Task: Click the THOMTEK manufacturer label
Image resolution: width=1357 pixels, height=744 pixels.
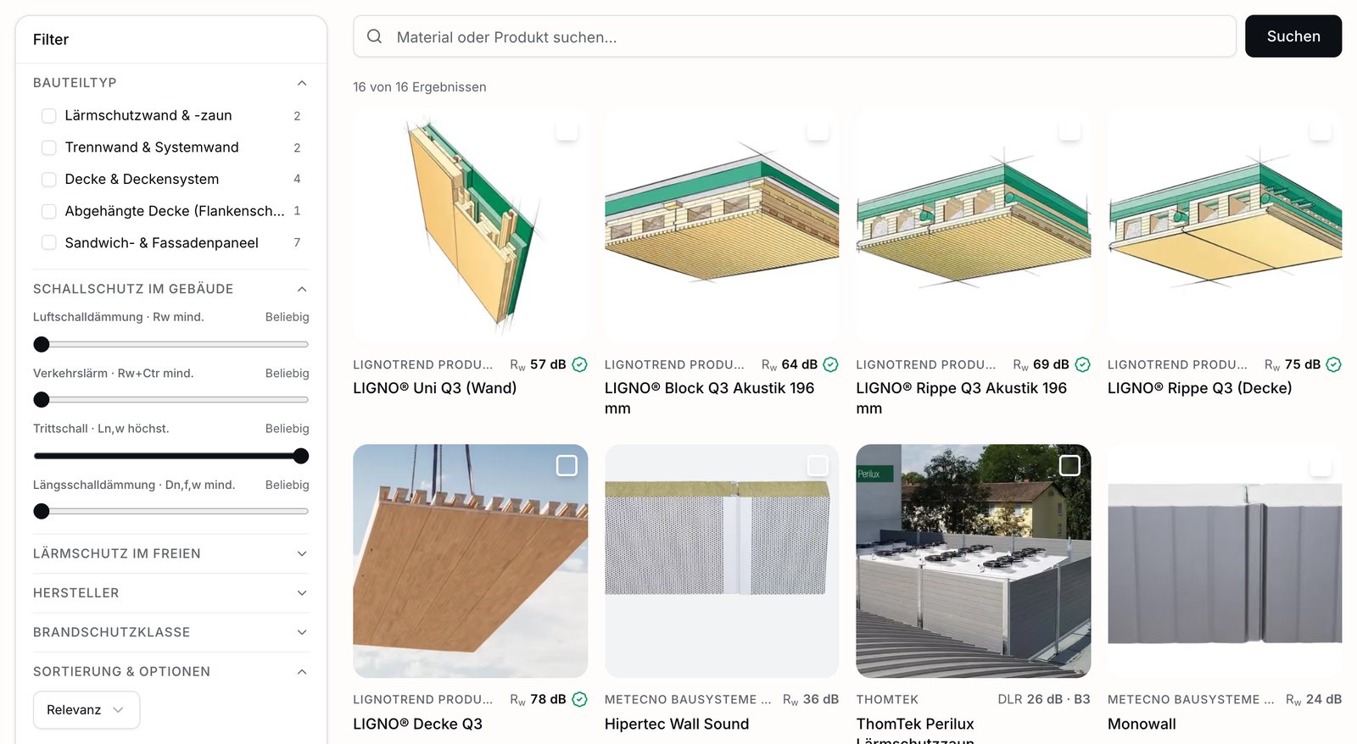Action: tap(887, 699)
